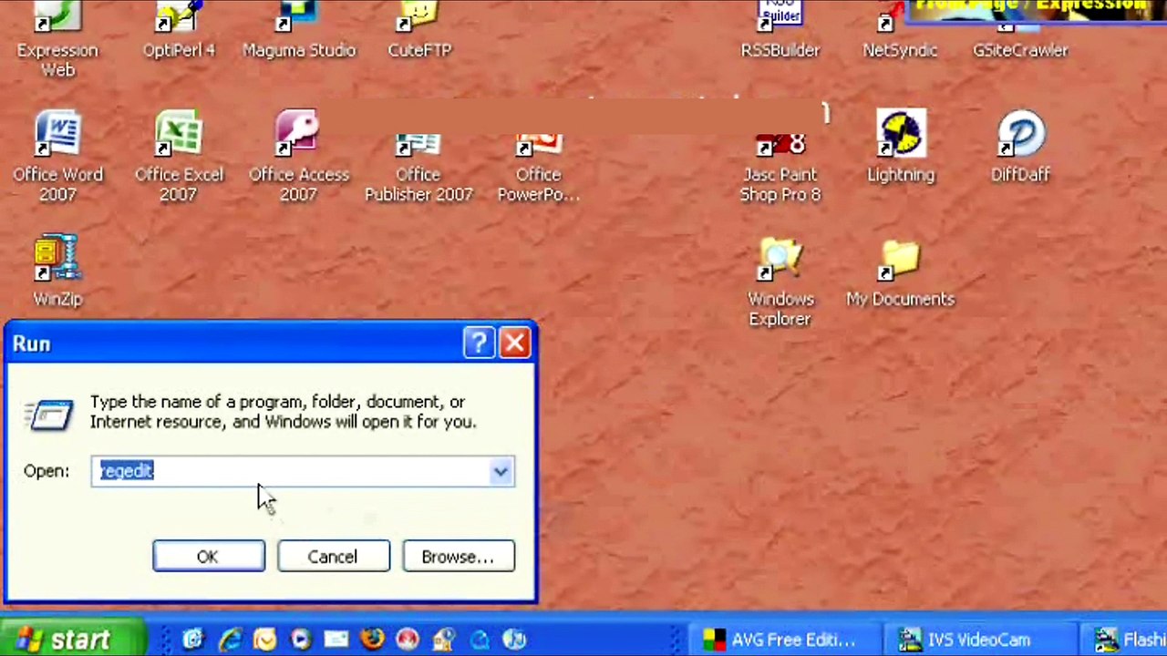The height and width of the screenshot is (656, 1167).
Task: Click the media player icon in Quick Launch
Action: click(301, 640)
